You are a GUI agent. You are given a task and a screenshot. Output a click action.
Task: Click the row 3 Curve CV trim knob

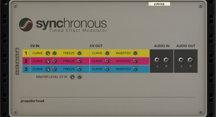pyautogui.click(x=48, y=69)
